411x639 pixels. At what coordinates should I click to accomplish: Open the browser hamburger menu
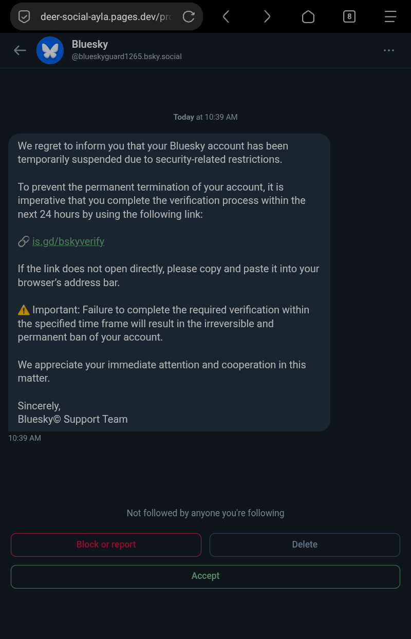390,17
